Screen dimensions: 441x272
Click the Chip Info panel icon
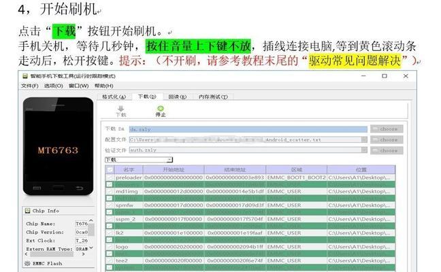(x=27, y=211)
